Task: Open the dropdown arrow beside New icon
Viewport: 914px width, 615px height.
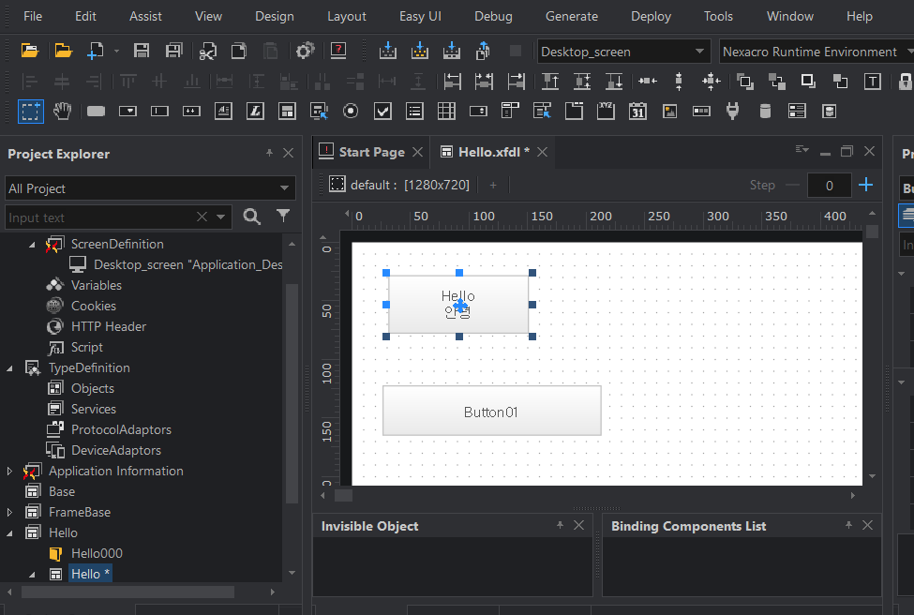Action: coord(116,52)
